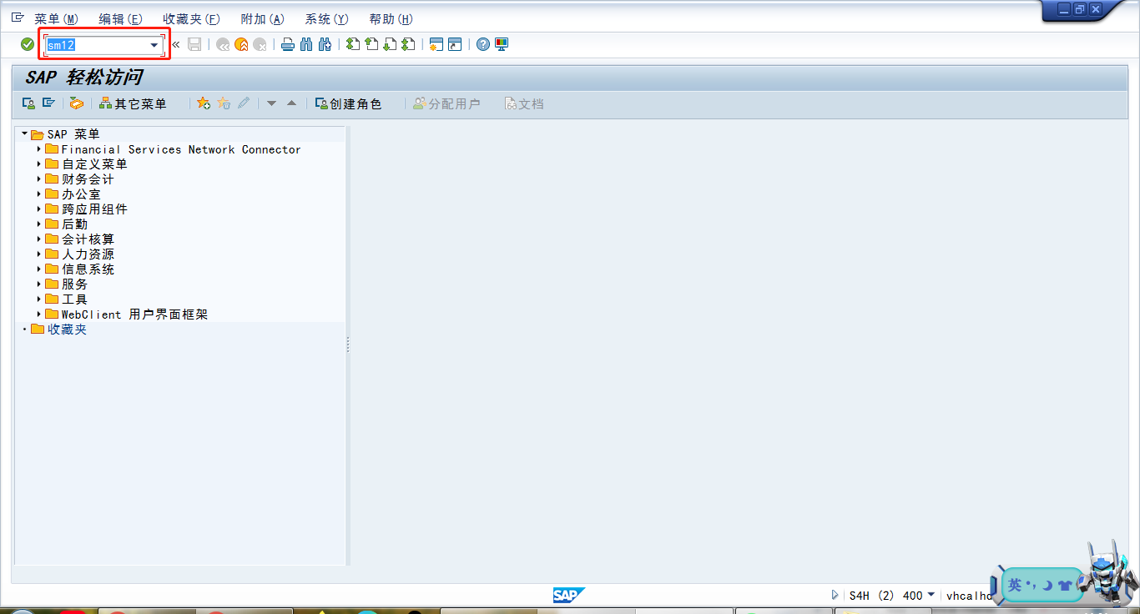Click the Next Page icon

tap(390, 44)
